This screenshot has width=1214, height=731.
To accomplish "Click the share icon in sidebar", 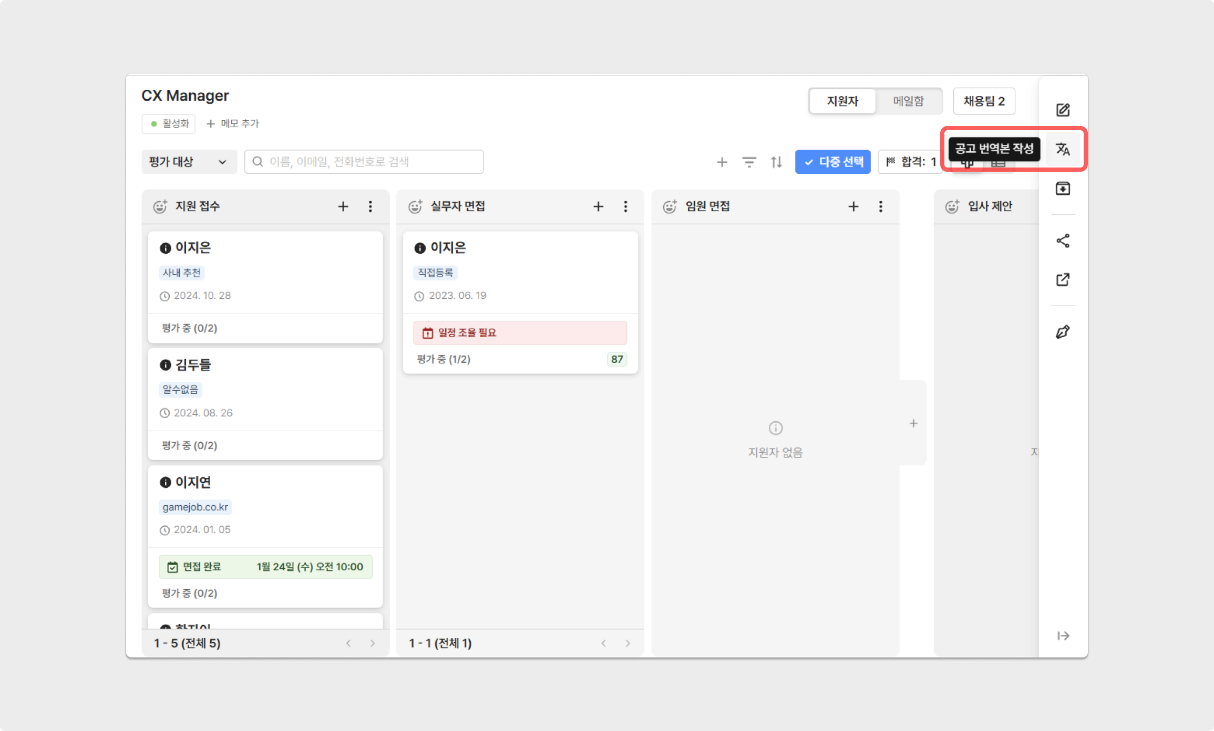I will tap(1063, 241).
